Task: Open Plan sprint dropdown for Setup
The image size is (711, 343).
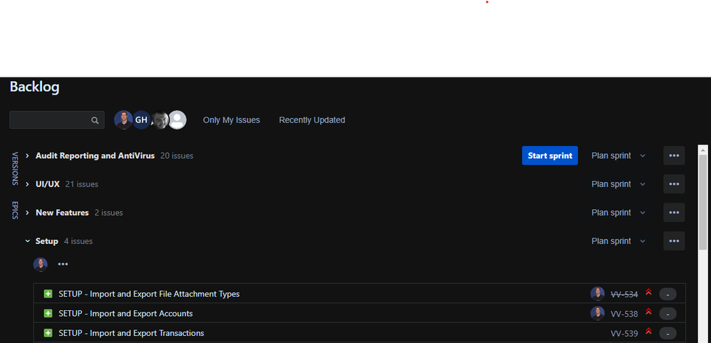Action: tap(618, 241)
